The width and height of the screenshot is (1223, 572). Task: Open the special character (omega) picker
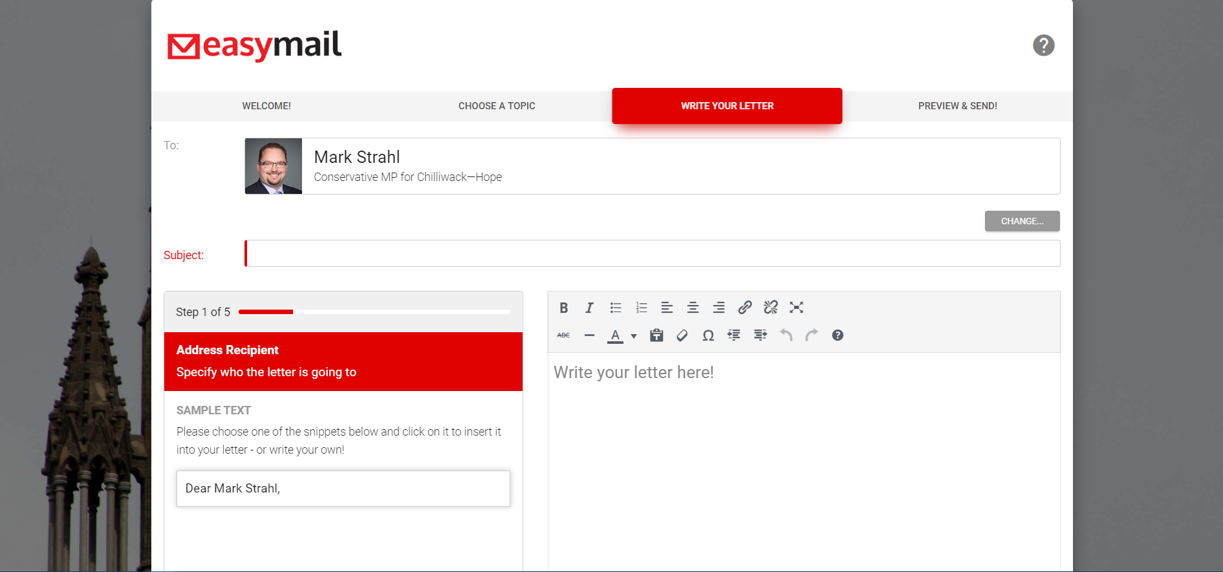708,335
